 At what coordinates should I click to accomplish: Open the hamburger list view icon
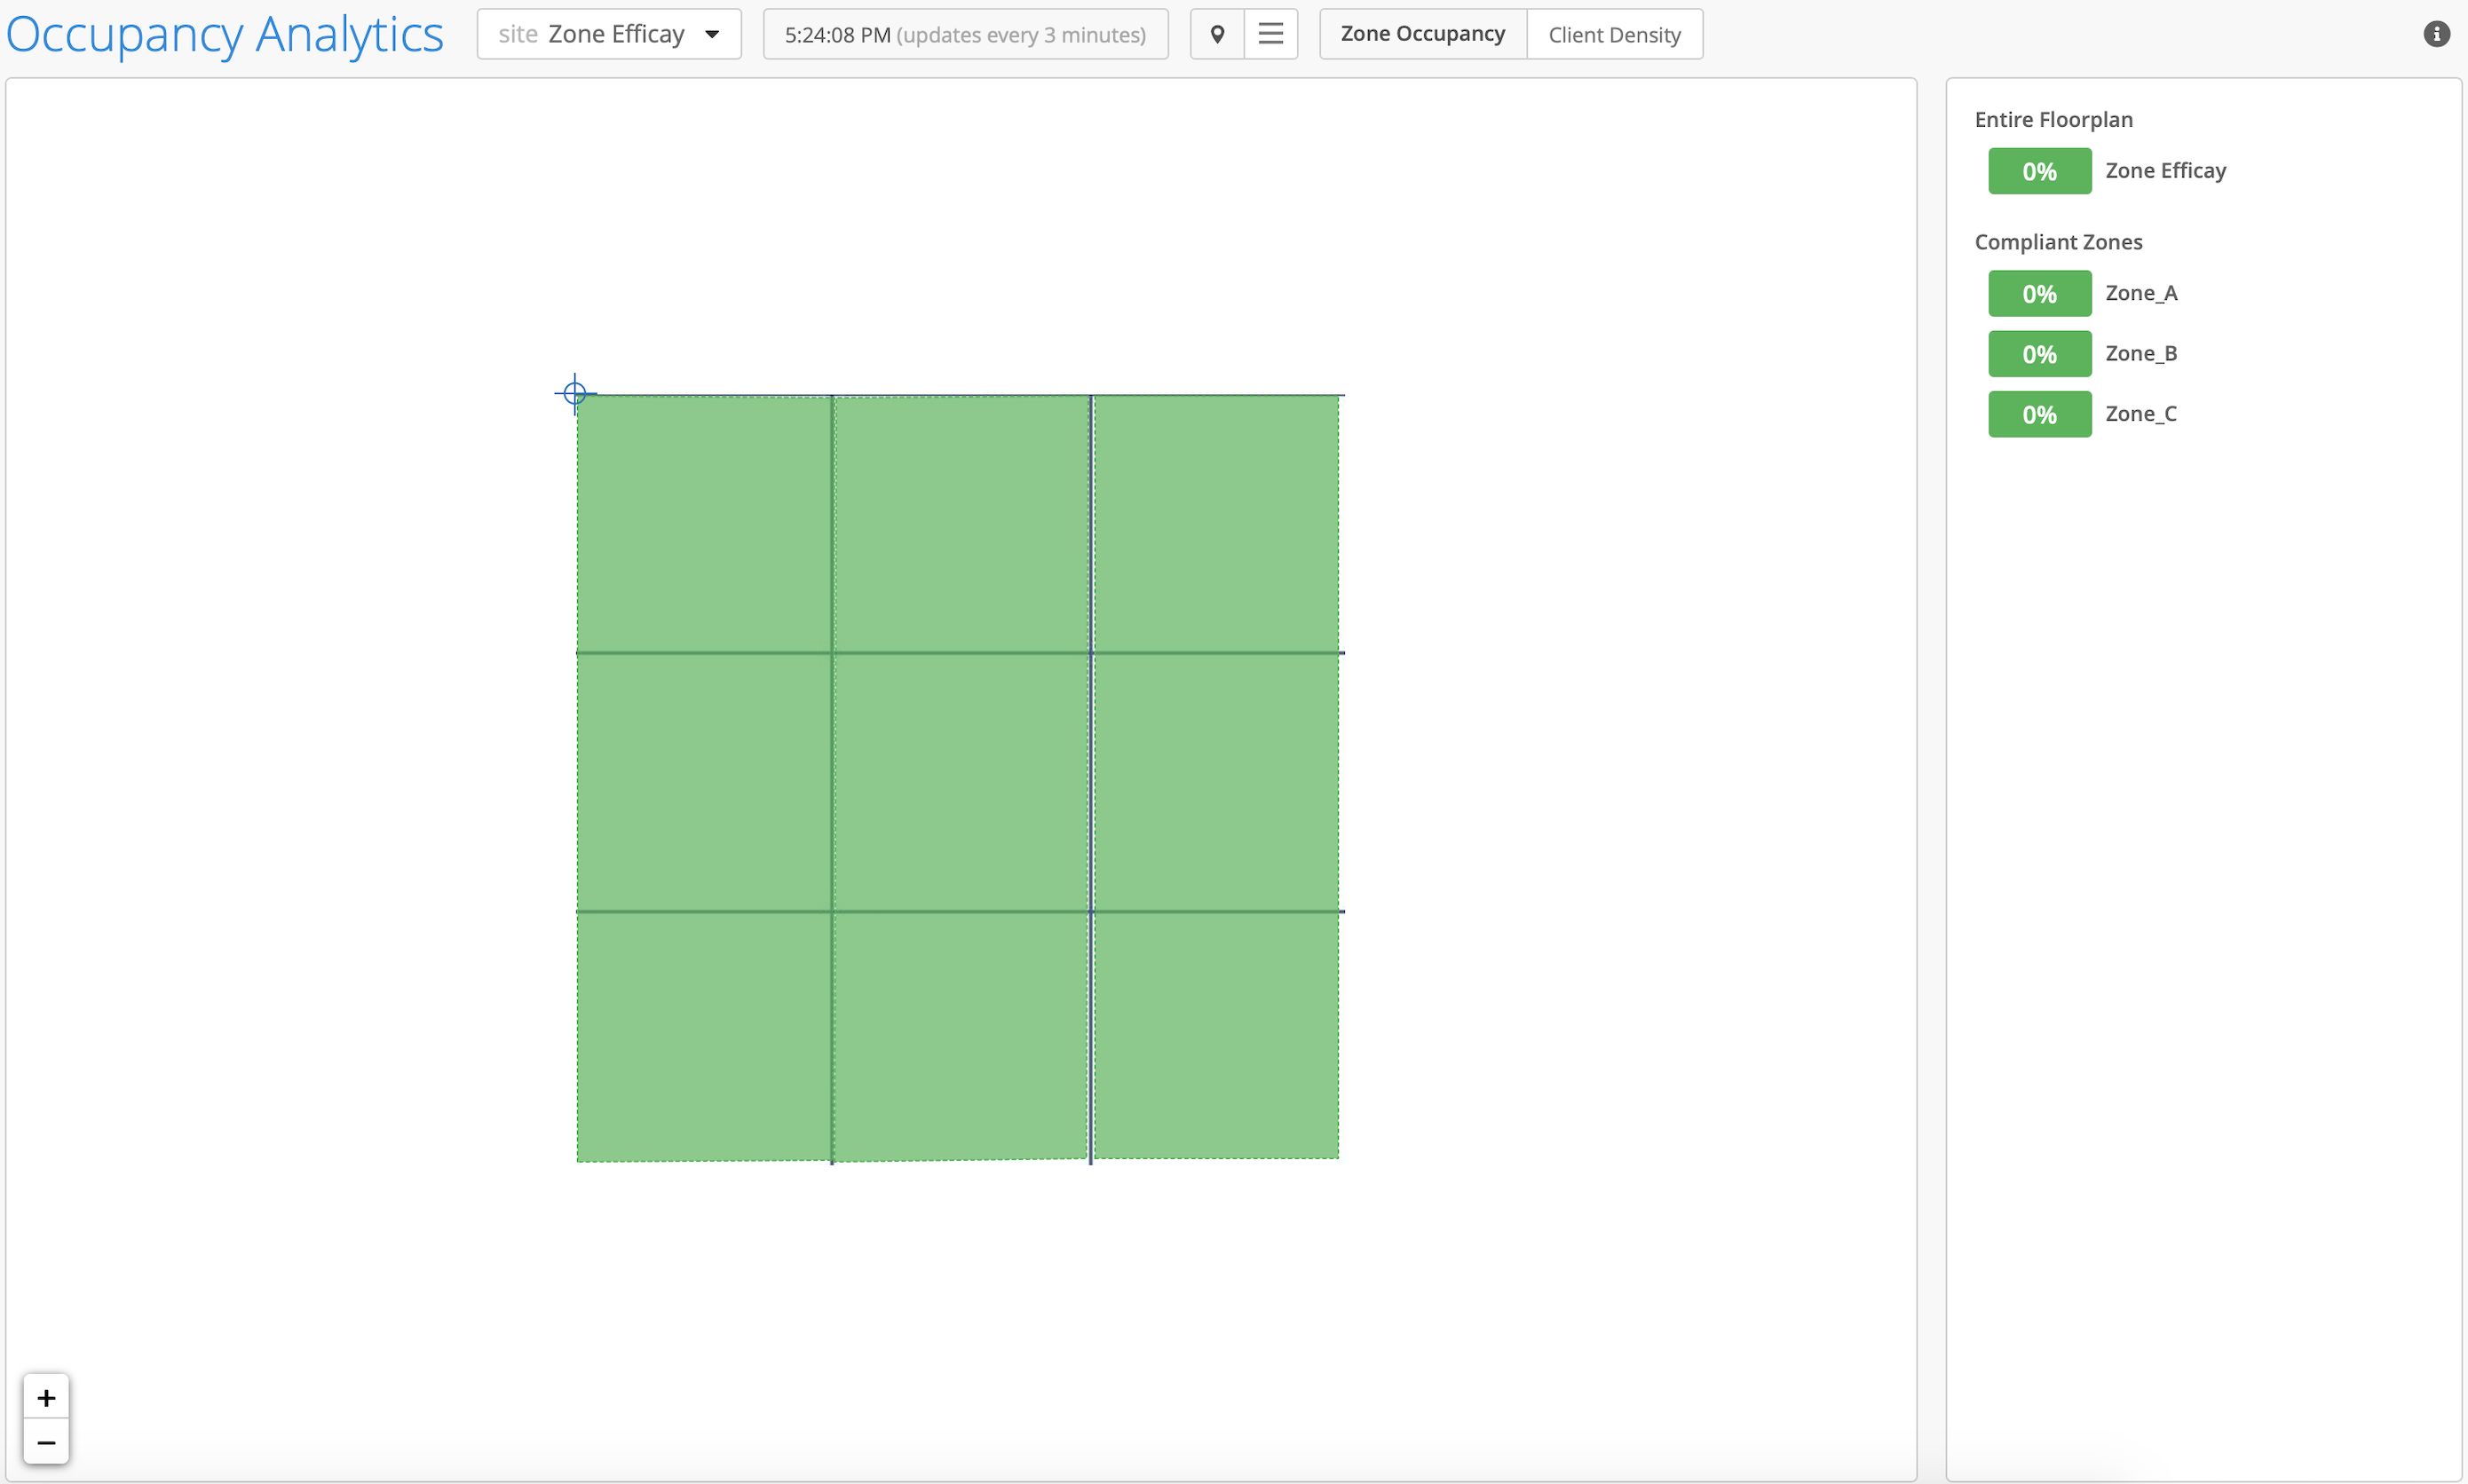[1270, 34]
